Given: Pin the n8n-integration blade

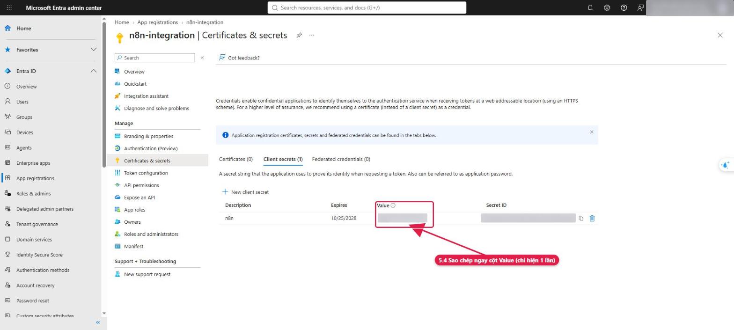Looking at the screenshot, I should (x=299, y=35).
